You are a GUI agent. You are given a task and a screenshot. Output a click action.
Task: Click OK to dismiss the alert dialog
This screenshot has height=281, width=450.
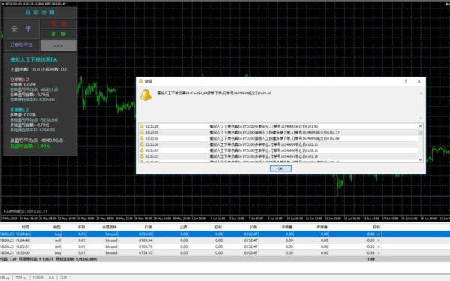(280, 168)
